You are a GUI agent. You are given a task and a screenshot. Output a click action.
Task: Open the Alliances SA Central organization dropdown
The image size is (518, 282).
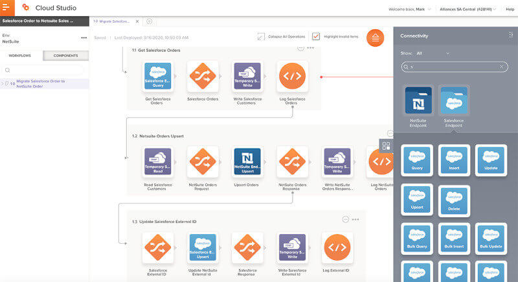point(466,8)
